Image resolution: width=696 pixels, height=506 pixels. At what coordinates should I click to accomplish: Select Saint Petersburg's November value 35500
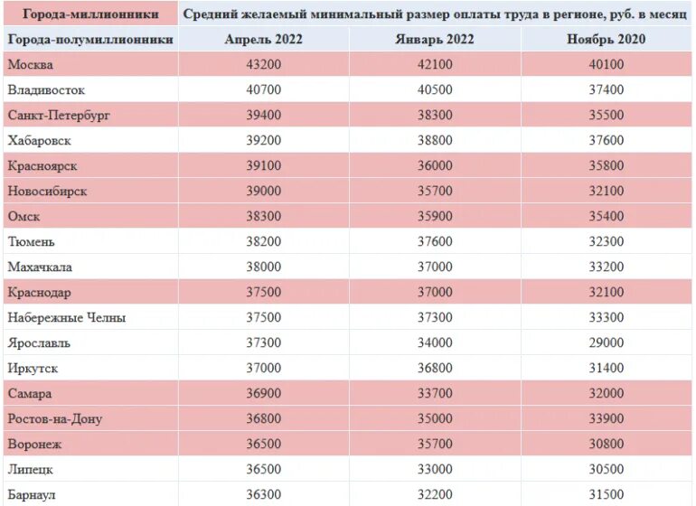[607, 115]
